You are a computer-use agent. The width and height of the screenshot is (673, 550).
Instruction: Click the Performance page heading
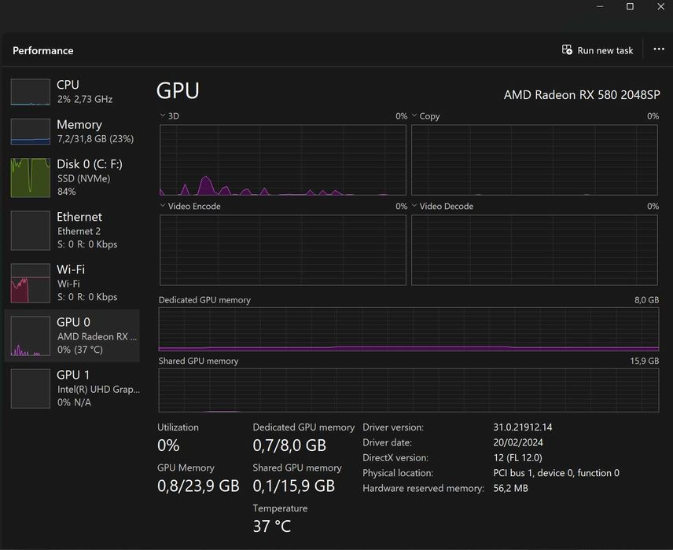[x=43, y=50]
